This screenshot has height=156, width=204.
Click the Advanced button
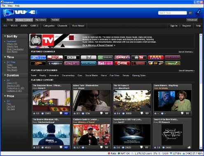click(192, 20)
